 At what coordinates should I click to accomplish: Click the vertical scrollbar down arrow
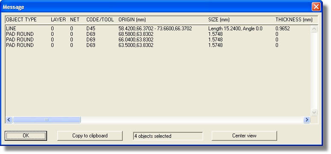point(314,113)
